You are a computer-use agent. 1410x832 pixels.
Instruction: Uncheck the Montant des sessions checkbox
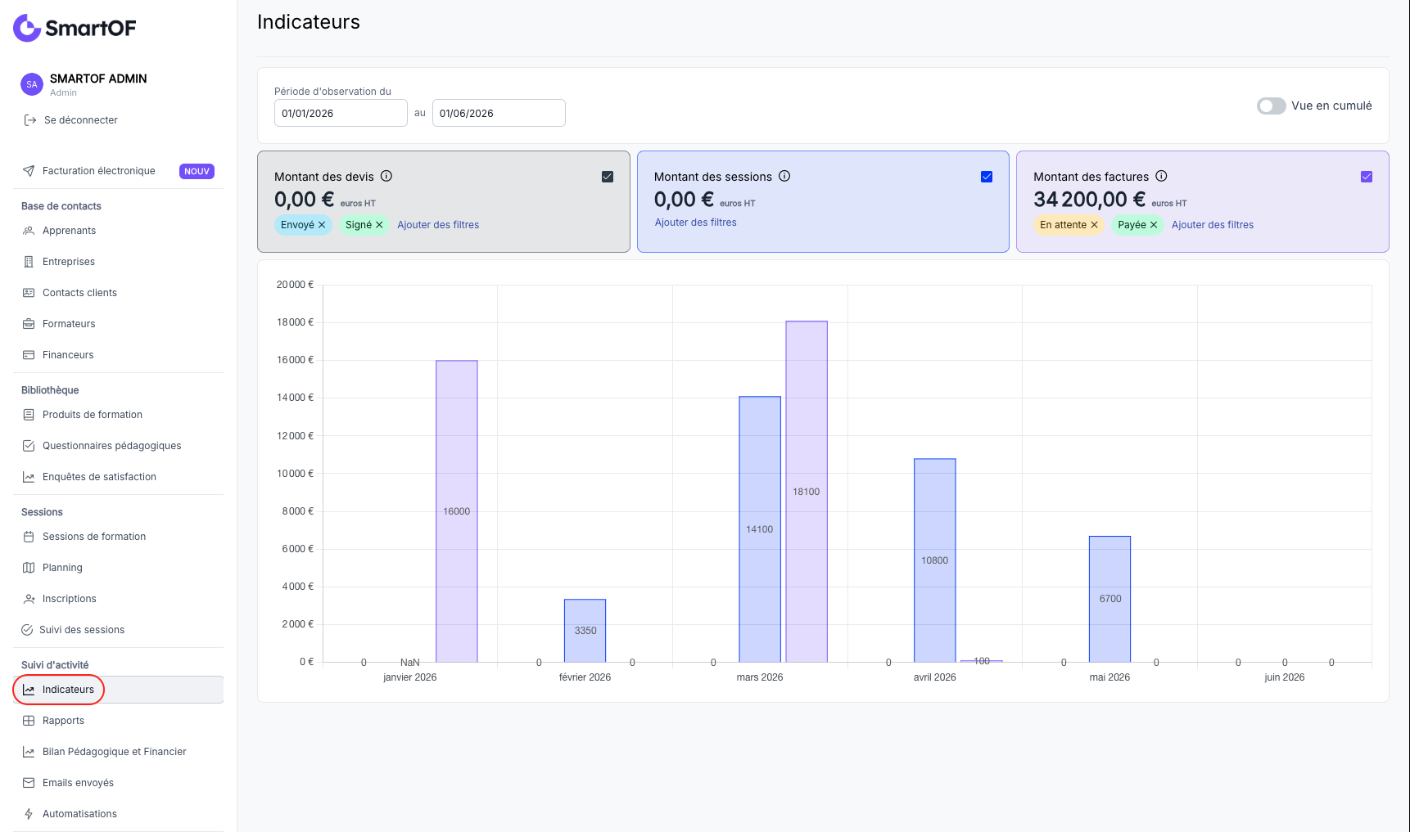[x=987, y=177]
